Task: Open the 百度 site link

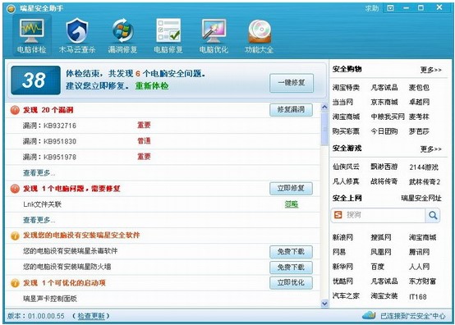Action: pos(378,267)
